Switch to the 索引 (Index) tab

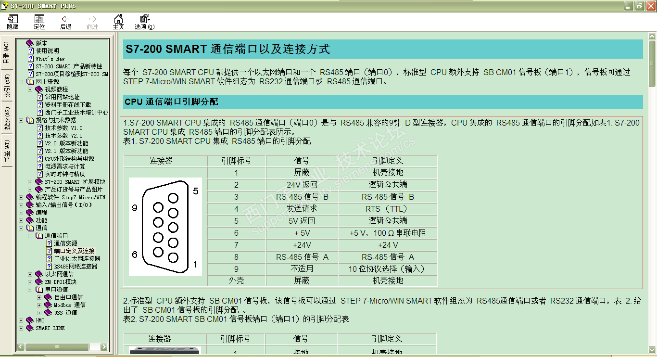[6, 85]
